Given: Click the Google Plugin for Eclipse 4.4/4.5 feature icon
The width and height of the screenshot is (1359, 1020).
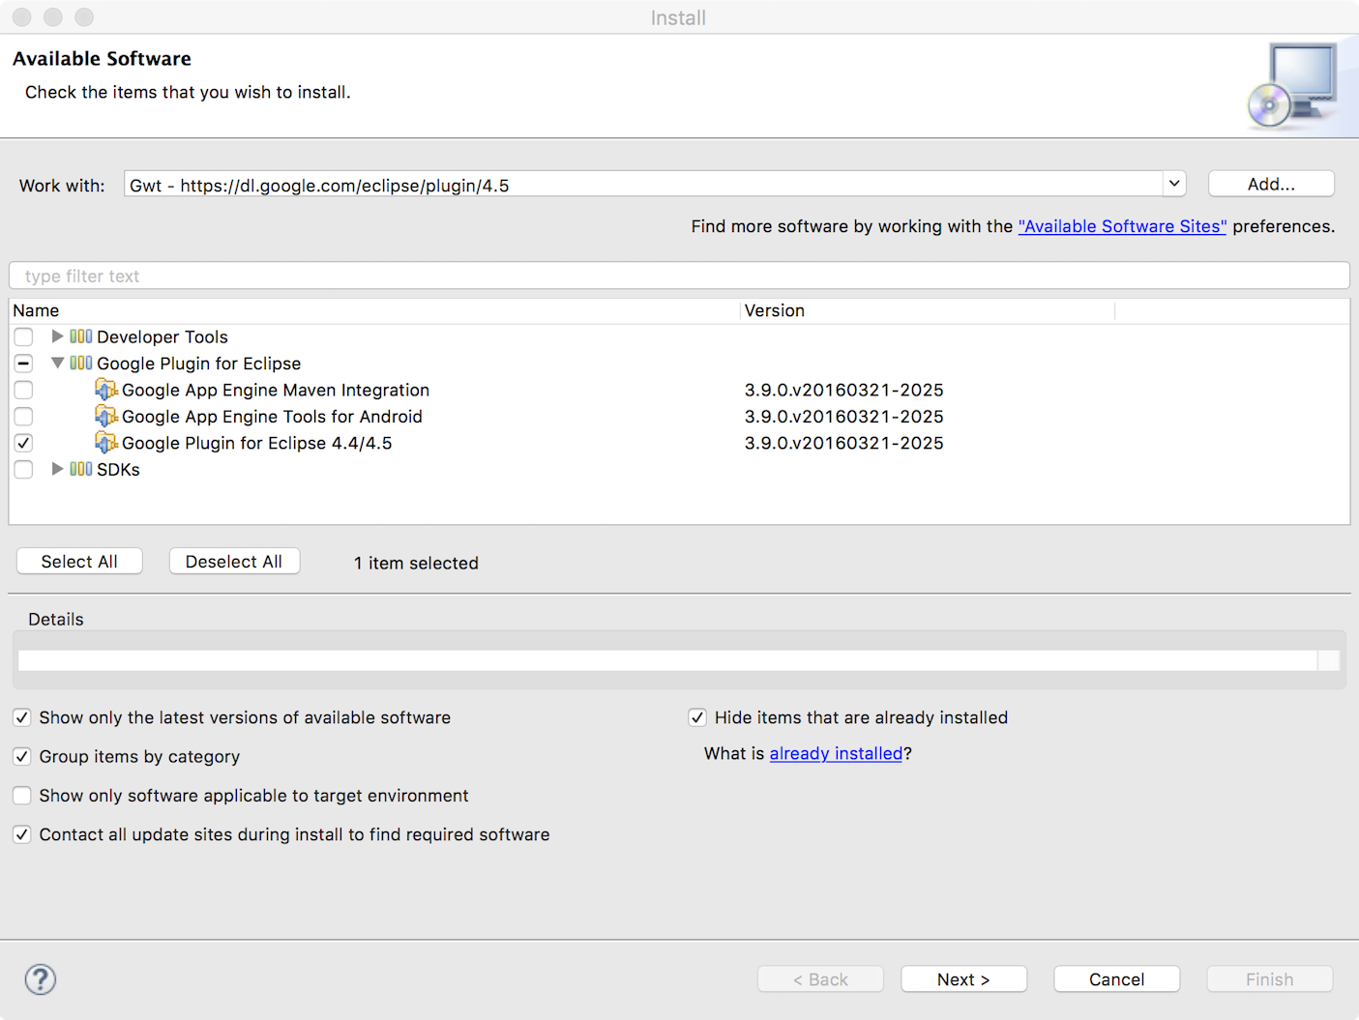Looking at the screenshot, I should (106, 443).
